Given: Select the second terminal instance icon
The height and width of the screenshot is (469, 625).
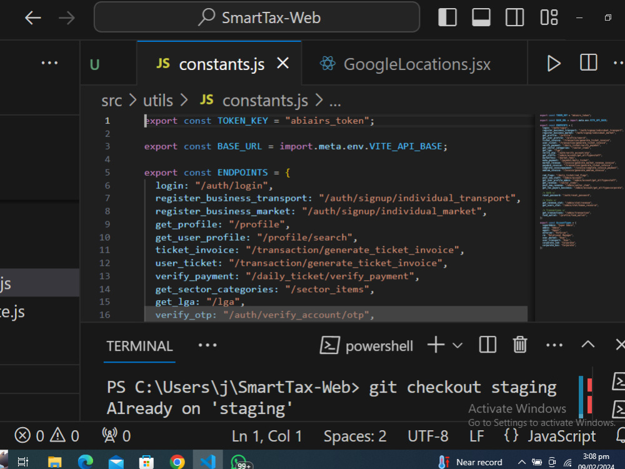Looking at the screenshot, I should pos(618,410).
